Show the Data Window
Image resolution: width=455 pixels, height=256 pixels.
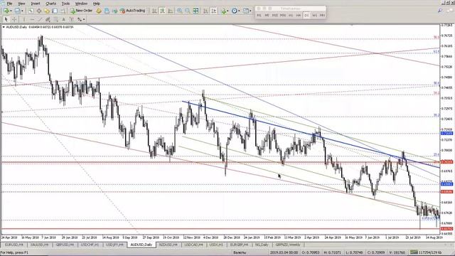(x=39, y=11)
